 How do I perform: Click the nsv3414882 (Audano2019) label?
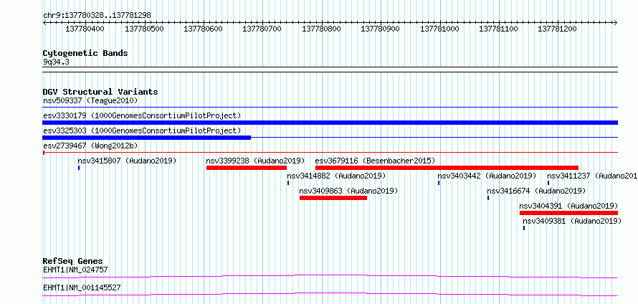pos(336,176)
